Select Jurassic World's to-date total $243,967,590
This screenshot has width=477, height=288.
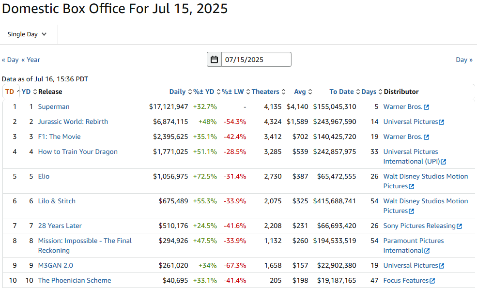[x=335, y=121]
